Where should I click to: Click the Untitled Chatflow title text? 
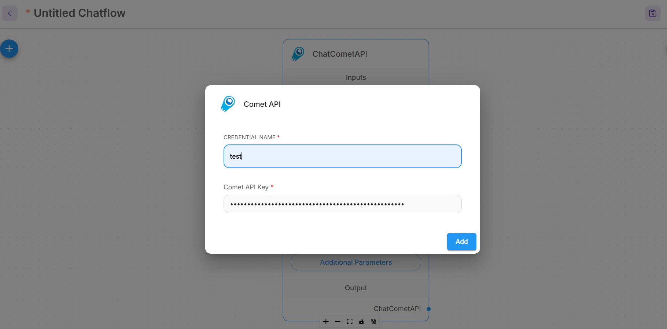tap(80, 13)
